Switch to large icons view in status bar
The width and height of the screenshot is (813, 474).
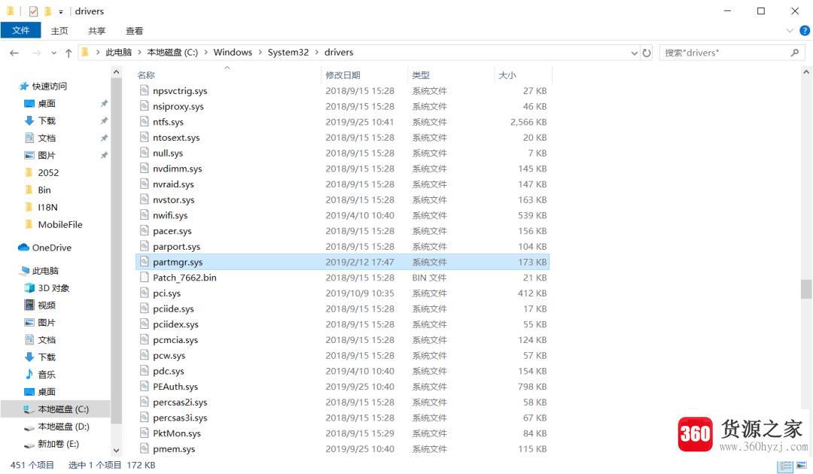tap(802, 465)
